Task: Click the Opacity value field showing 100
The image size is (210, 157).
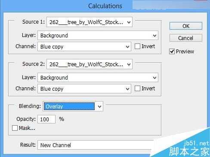Action: tap(46, 119)
